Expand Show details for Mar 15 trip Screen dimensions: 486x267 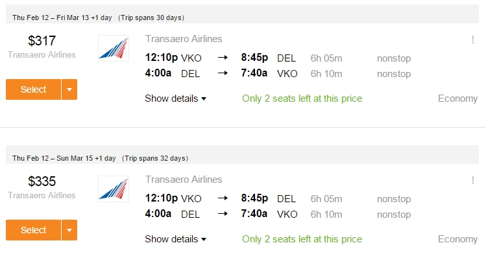click(175, 239)
